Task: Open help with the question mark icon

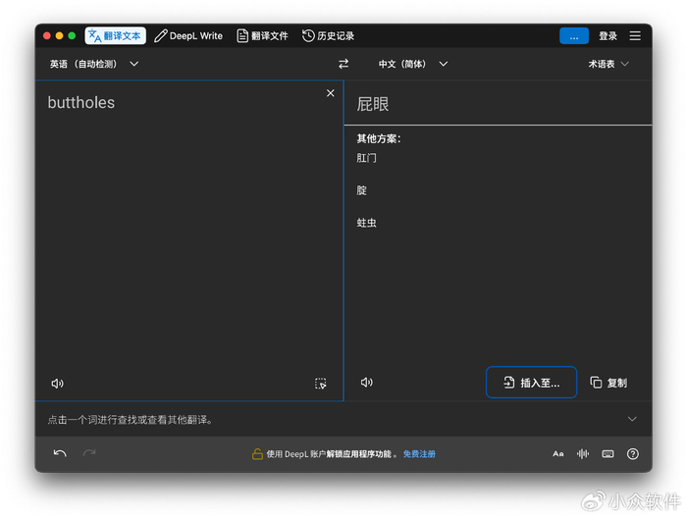Action: point(633,454)
